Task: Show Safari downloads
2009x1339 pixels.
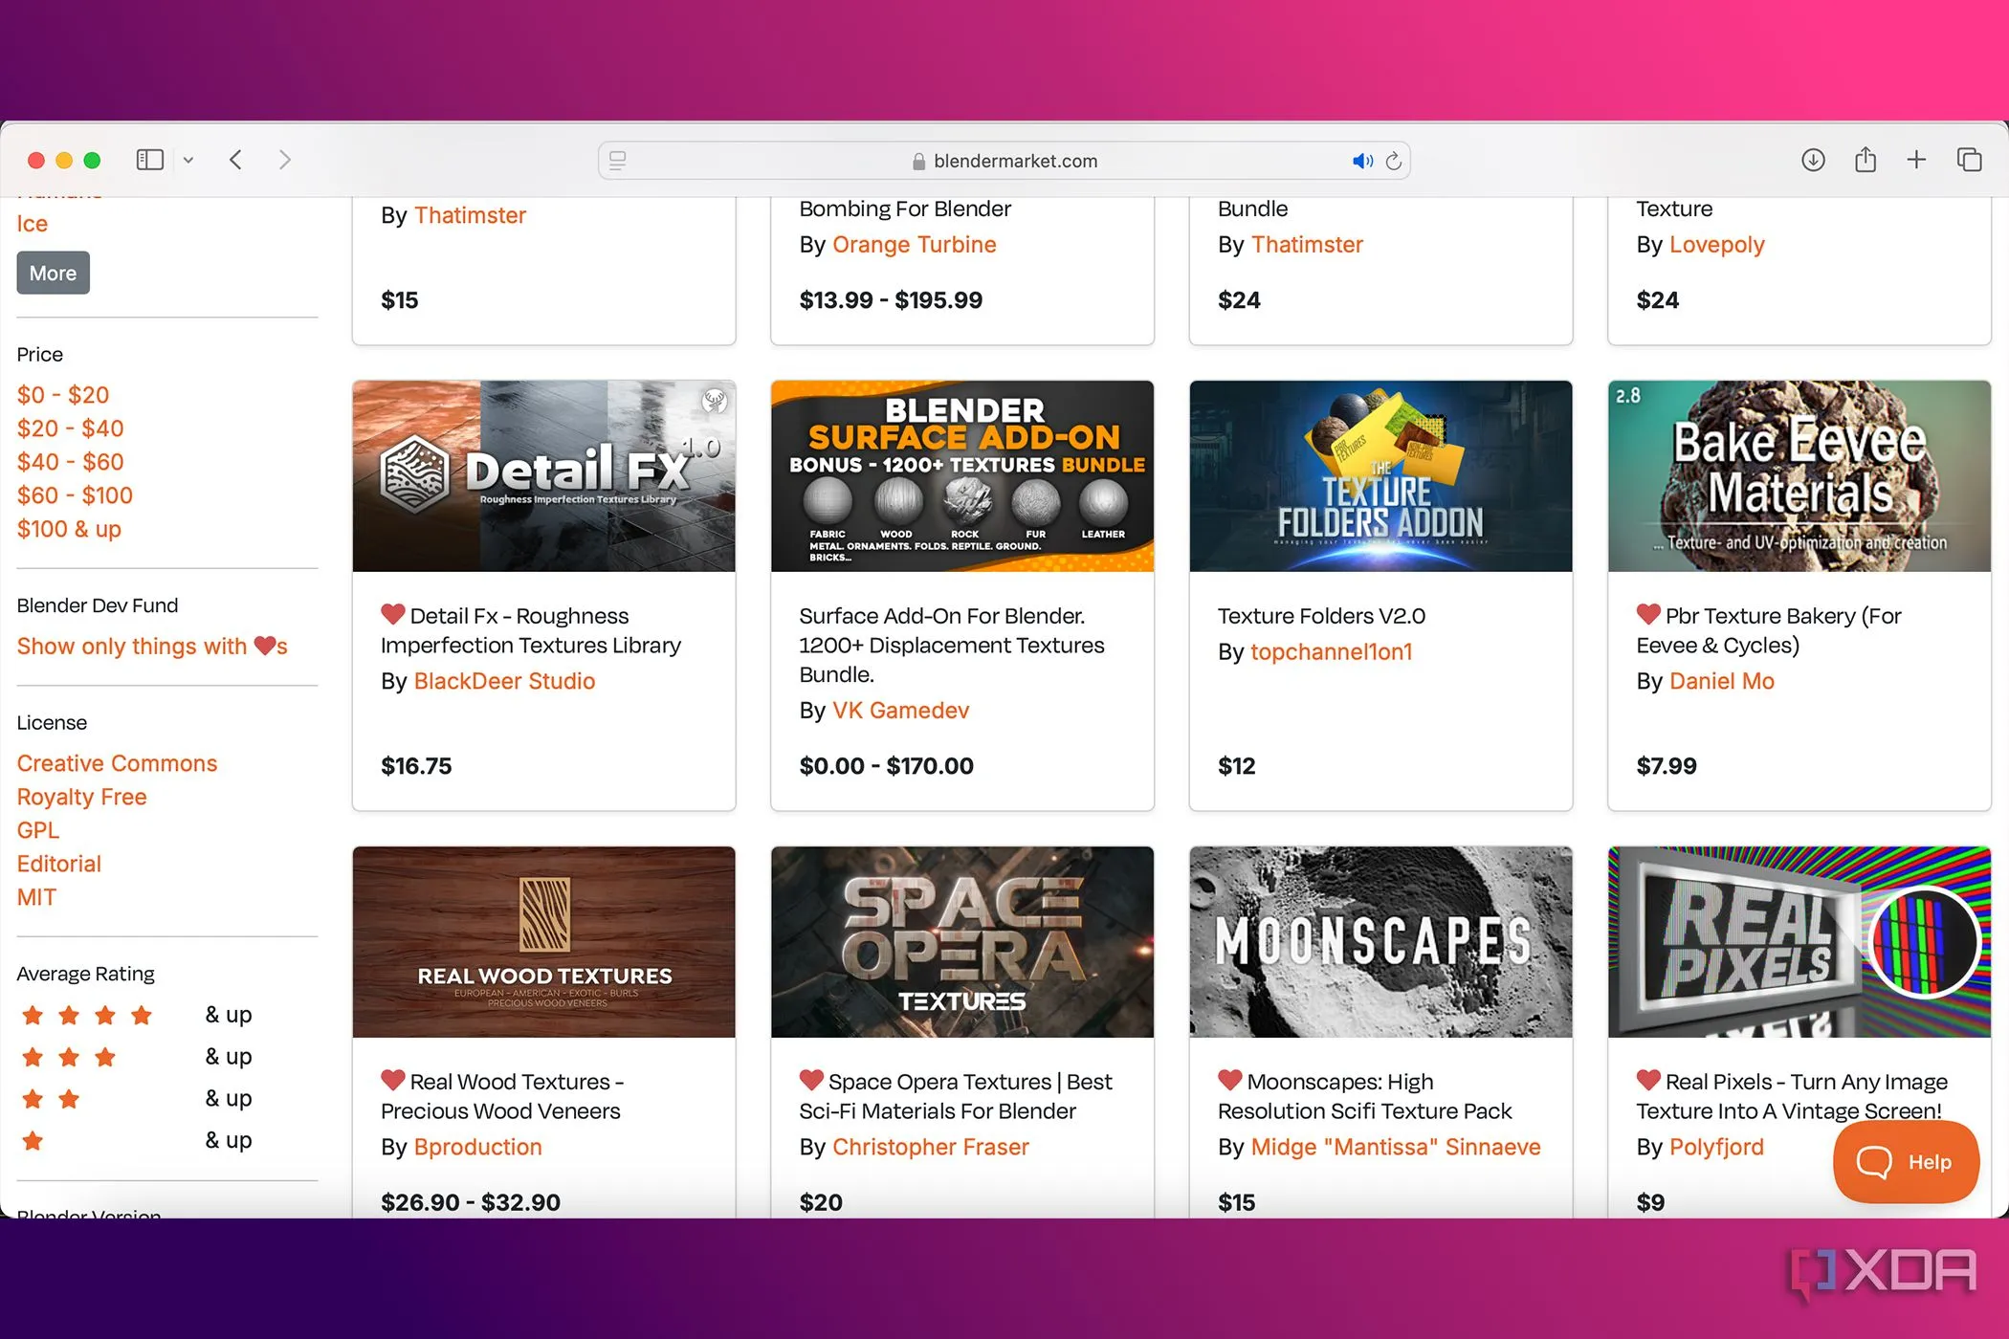Action: coord(1813,160)
